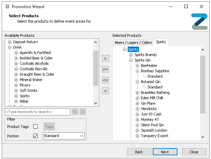Click previous search result arrow button
Image resolution: width=211 pixels, height=159 pixels.
75,112
